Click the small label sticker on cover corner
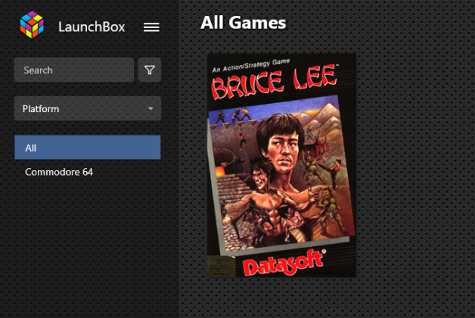This screenshot has width=475, height=318. coord(221,267)
